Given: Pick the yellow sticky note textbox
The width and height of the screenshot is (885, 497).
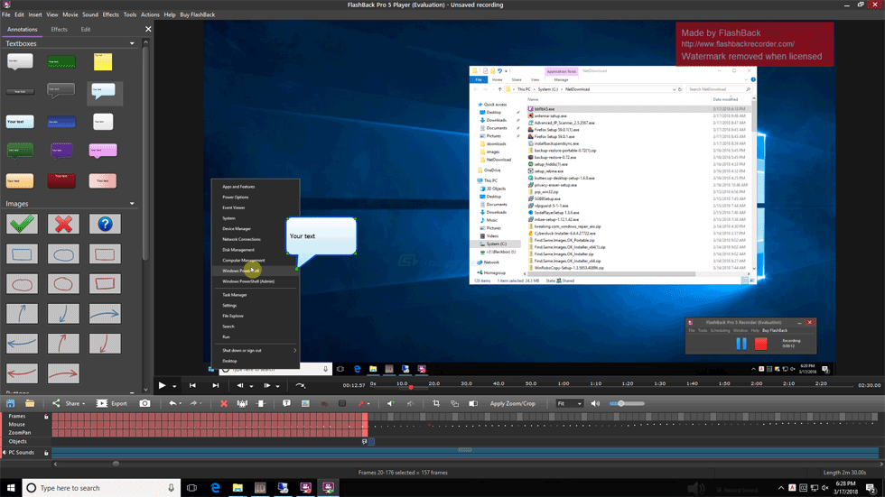Looking at the screenshot, I should (103, 61).
